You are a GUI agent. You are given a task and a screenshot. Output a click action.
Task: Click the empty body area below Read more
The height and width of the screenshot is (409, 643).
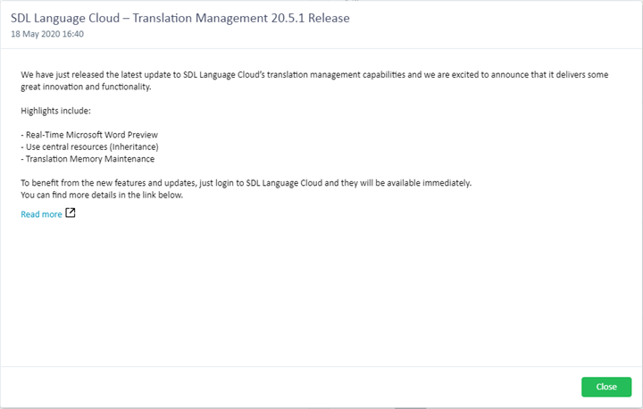pos(321,291)
